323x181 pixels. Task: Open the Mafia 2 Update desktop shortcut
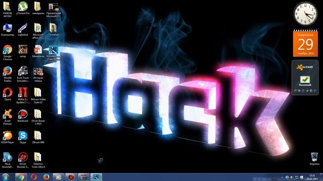tap(23, 96)
